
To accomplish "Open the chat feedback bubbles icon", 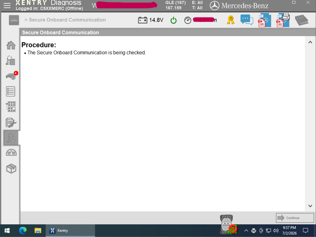I will tap(247, 20).
